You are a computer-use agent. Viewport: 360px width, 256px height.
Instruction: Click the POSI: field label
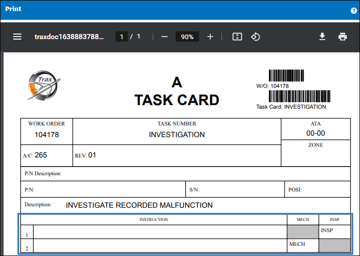point(295,189)
